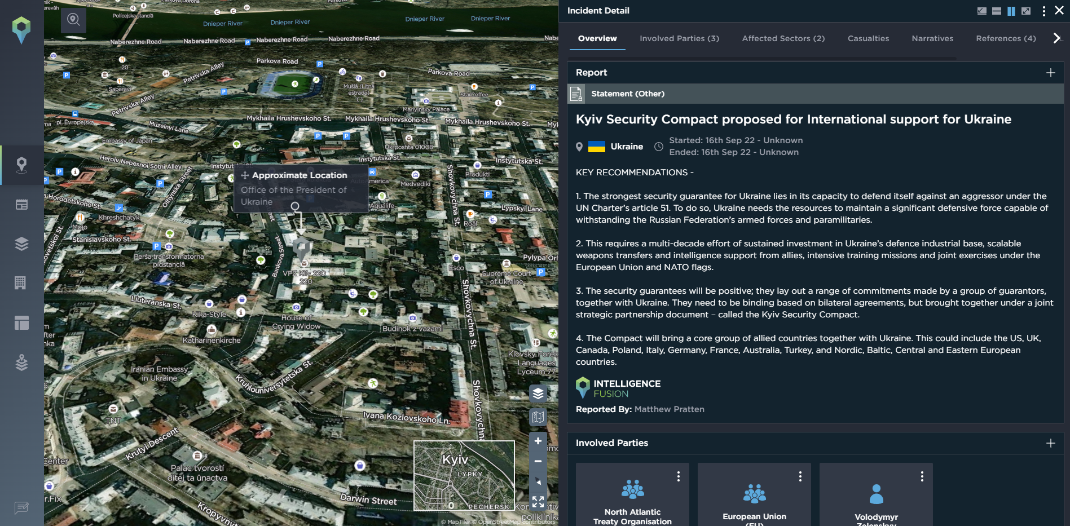Toggle fullscreen map view button
The width and height of the screenshot is (1070, 526).
538,502
